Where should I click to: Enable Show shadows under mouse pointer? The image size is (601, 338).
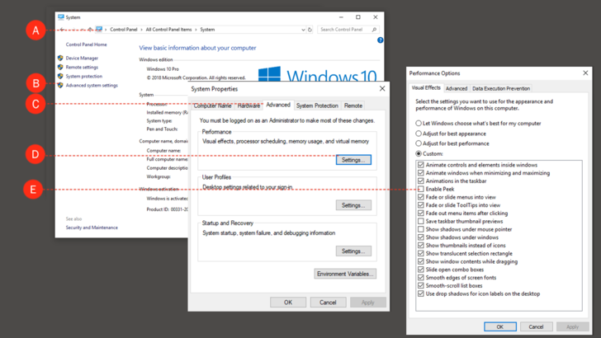[421, 229]
